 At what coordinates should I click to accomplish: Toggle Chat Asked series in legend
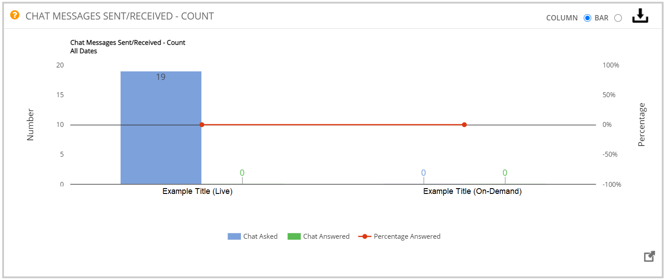(252, 237)
